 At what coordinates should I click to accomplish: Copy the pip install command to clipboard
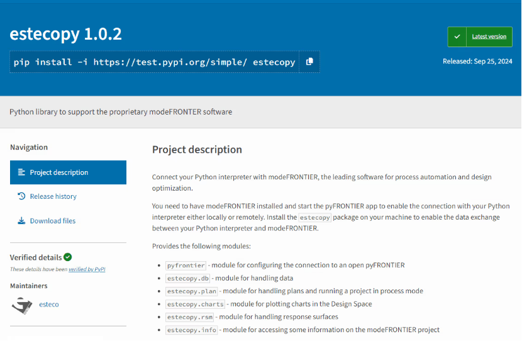pos(309,62)
